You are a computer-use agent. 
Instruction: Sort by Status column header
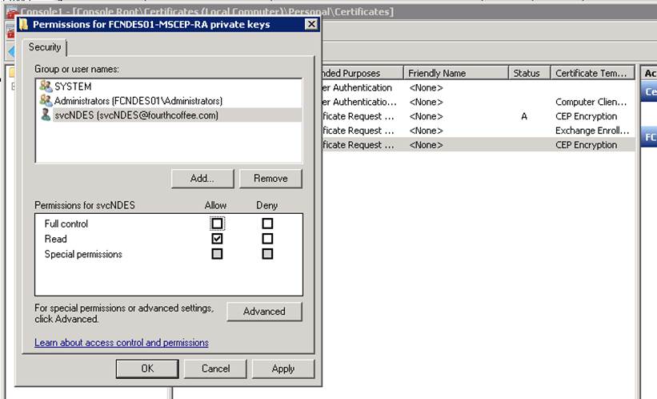pos(527,73)
